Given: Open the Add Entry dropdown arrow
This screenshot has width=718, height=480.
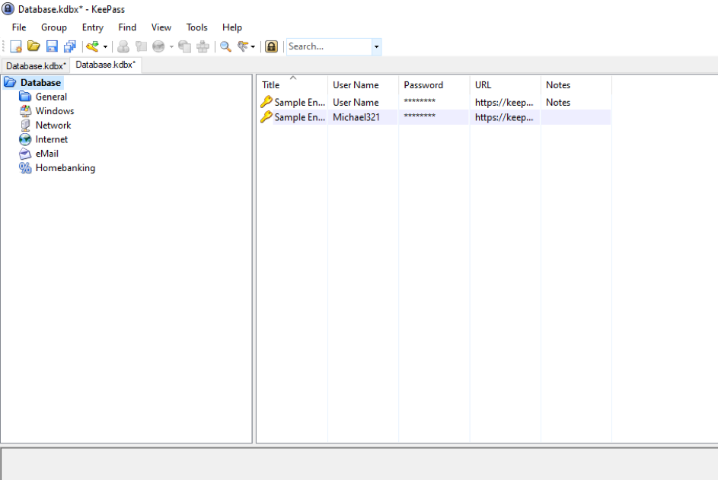Looking at the screenshot, I should point(105,46).
